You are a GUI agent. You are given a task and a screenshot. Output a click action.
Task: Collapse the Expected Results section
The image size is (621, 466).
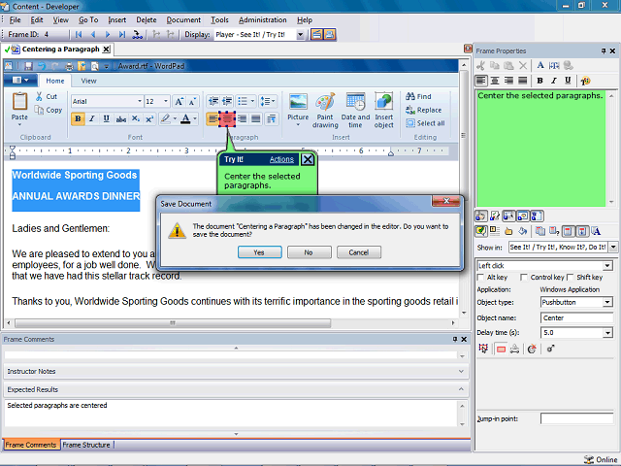tap(461, 389)
